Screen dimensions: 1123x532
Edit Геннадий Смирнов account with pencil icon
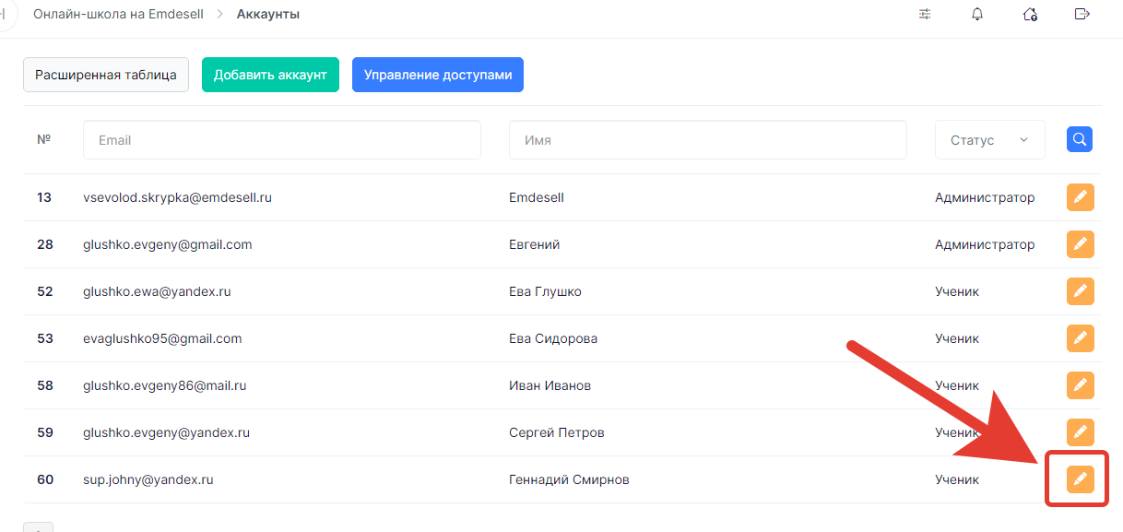[1081, 479]
